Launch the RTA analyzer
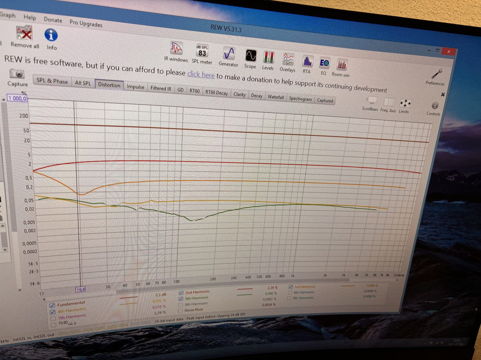481x360 pixels. point(307,62)
